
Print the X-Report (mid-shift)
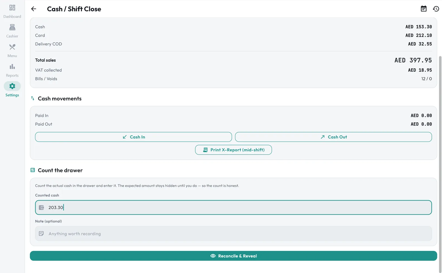233,150
